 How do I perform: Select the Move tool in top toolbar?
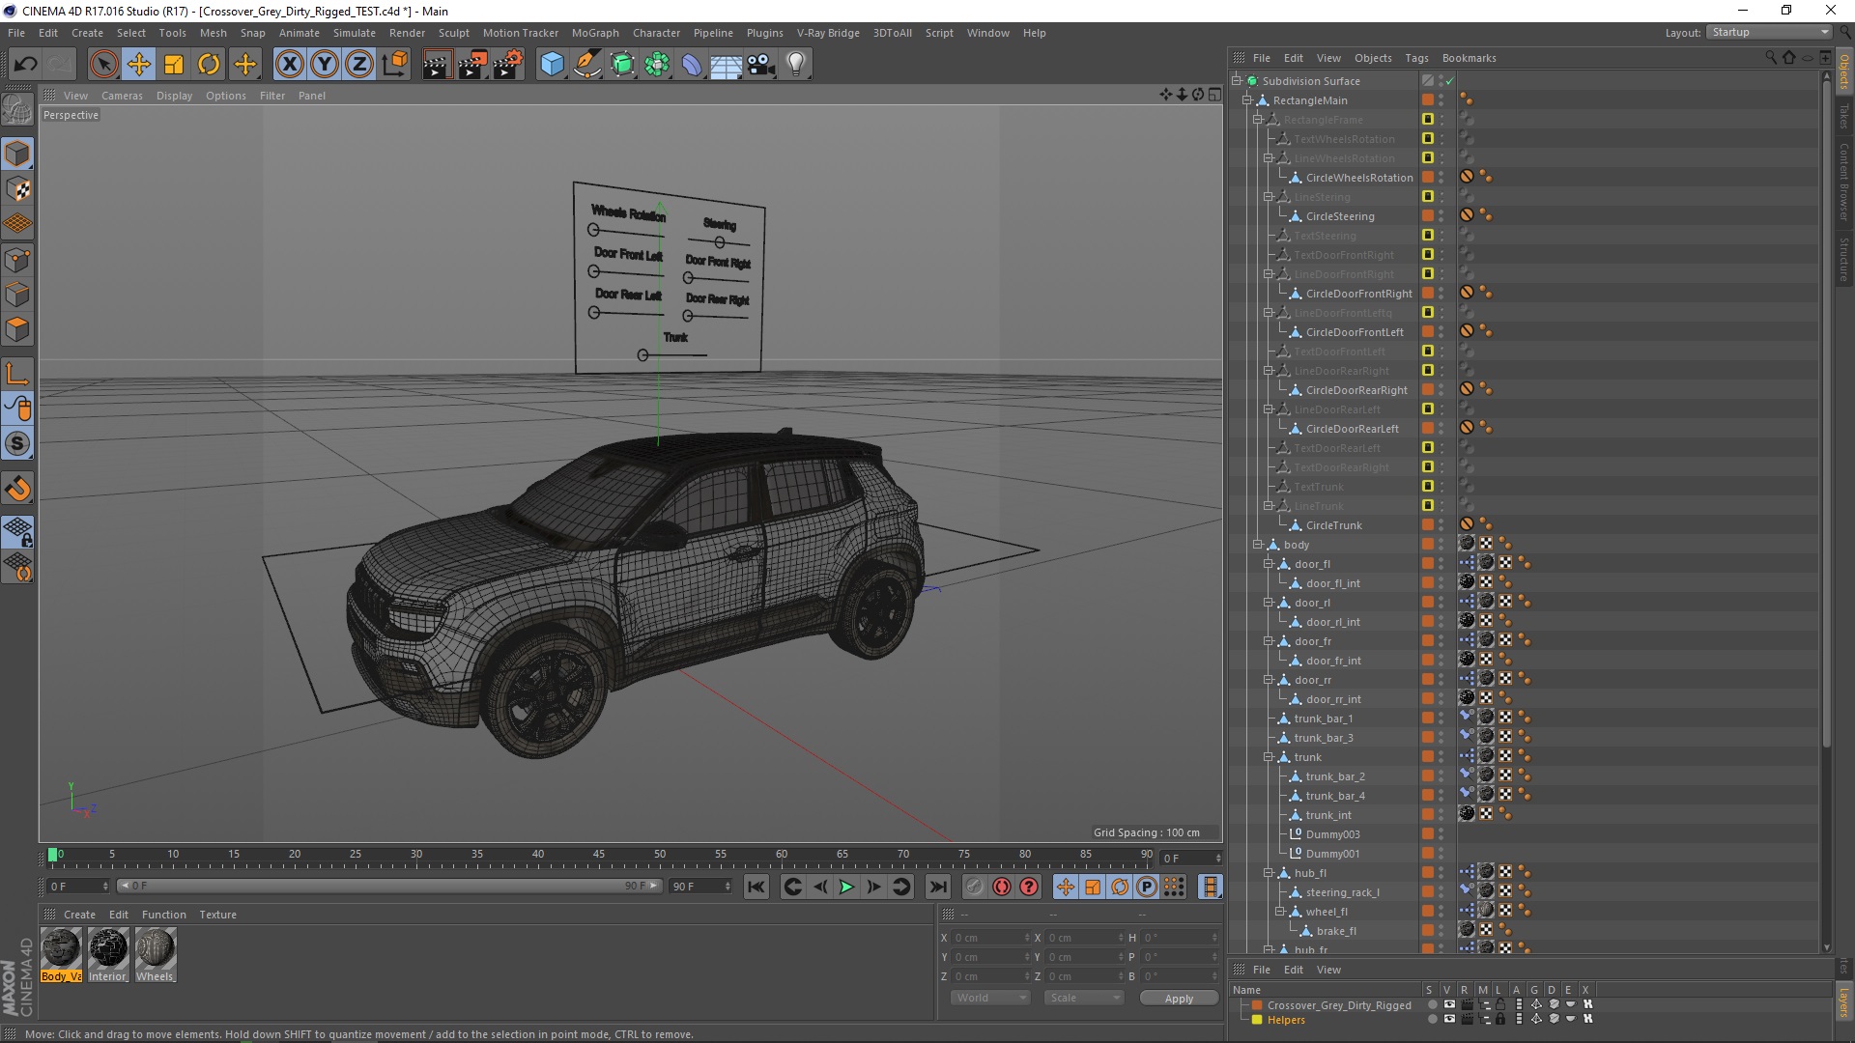click(139, 65)
